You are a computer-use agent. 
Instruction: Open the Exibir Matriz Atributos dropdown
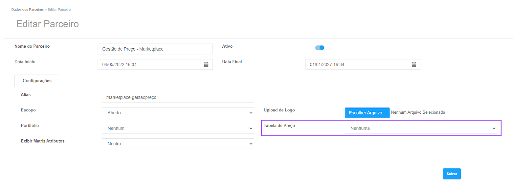[178, 144]
